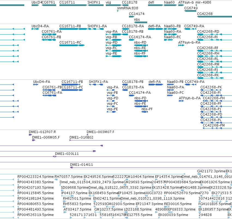This screenshot has width=232, height=219.
Task: Select the CG6749 gene label
Action: 191,8
